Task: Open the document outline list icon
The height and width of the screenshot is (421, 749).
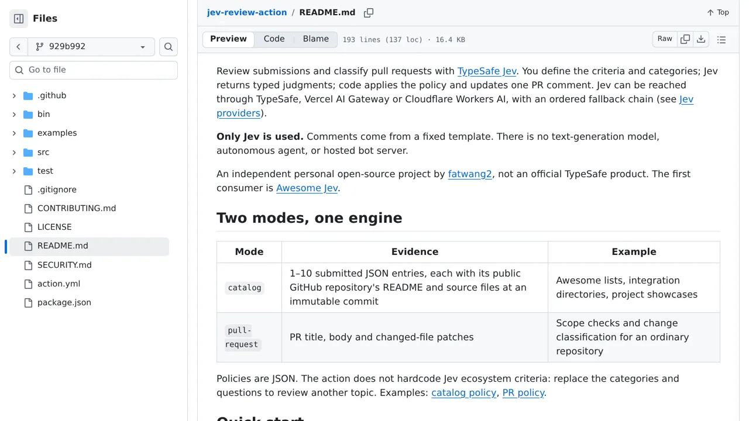Action: coord(721,40)
